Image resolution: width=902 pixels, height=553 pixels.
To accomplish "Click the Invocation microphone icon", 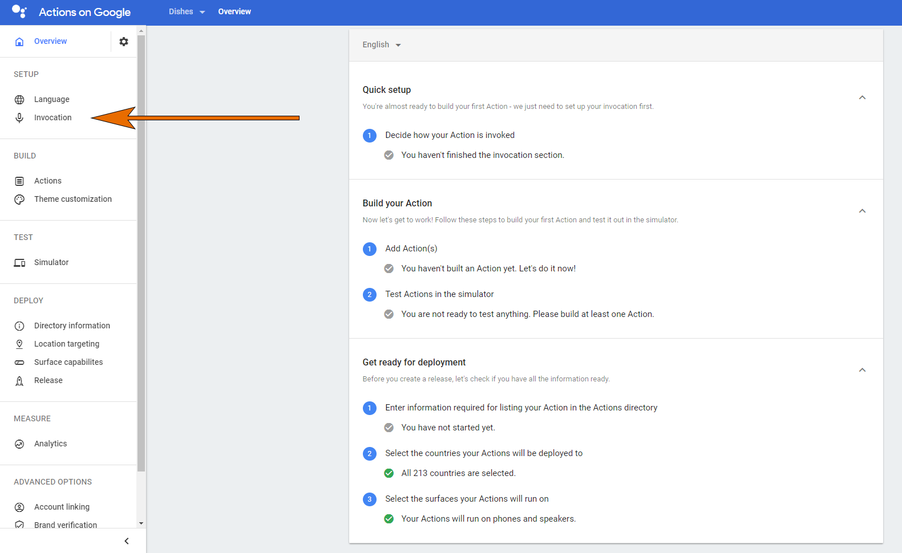I will [19, 117].
